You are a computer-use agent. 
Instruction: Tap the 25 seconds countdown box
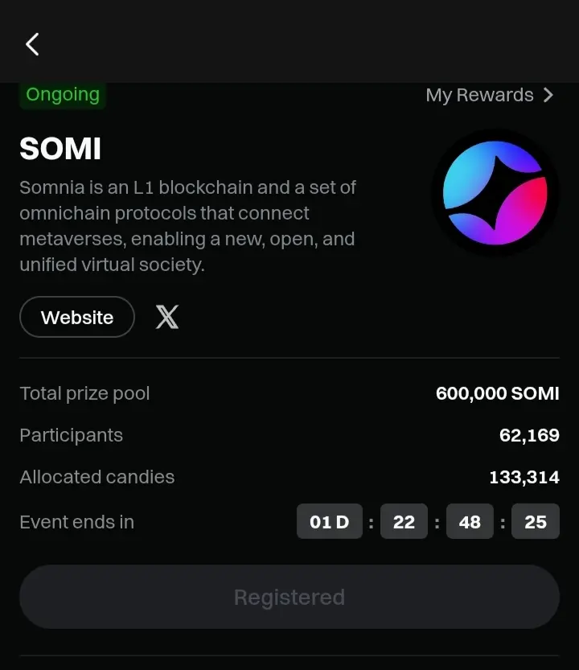(536, 521)
